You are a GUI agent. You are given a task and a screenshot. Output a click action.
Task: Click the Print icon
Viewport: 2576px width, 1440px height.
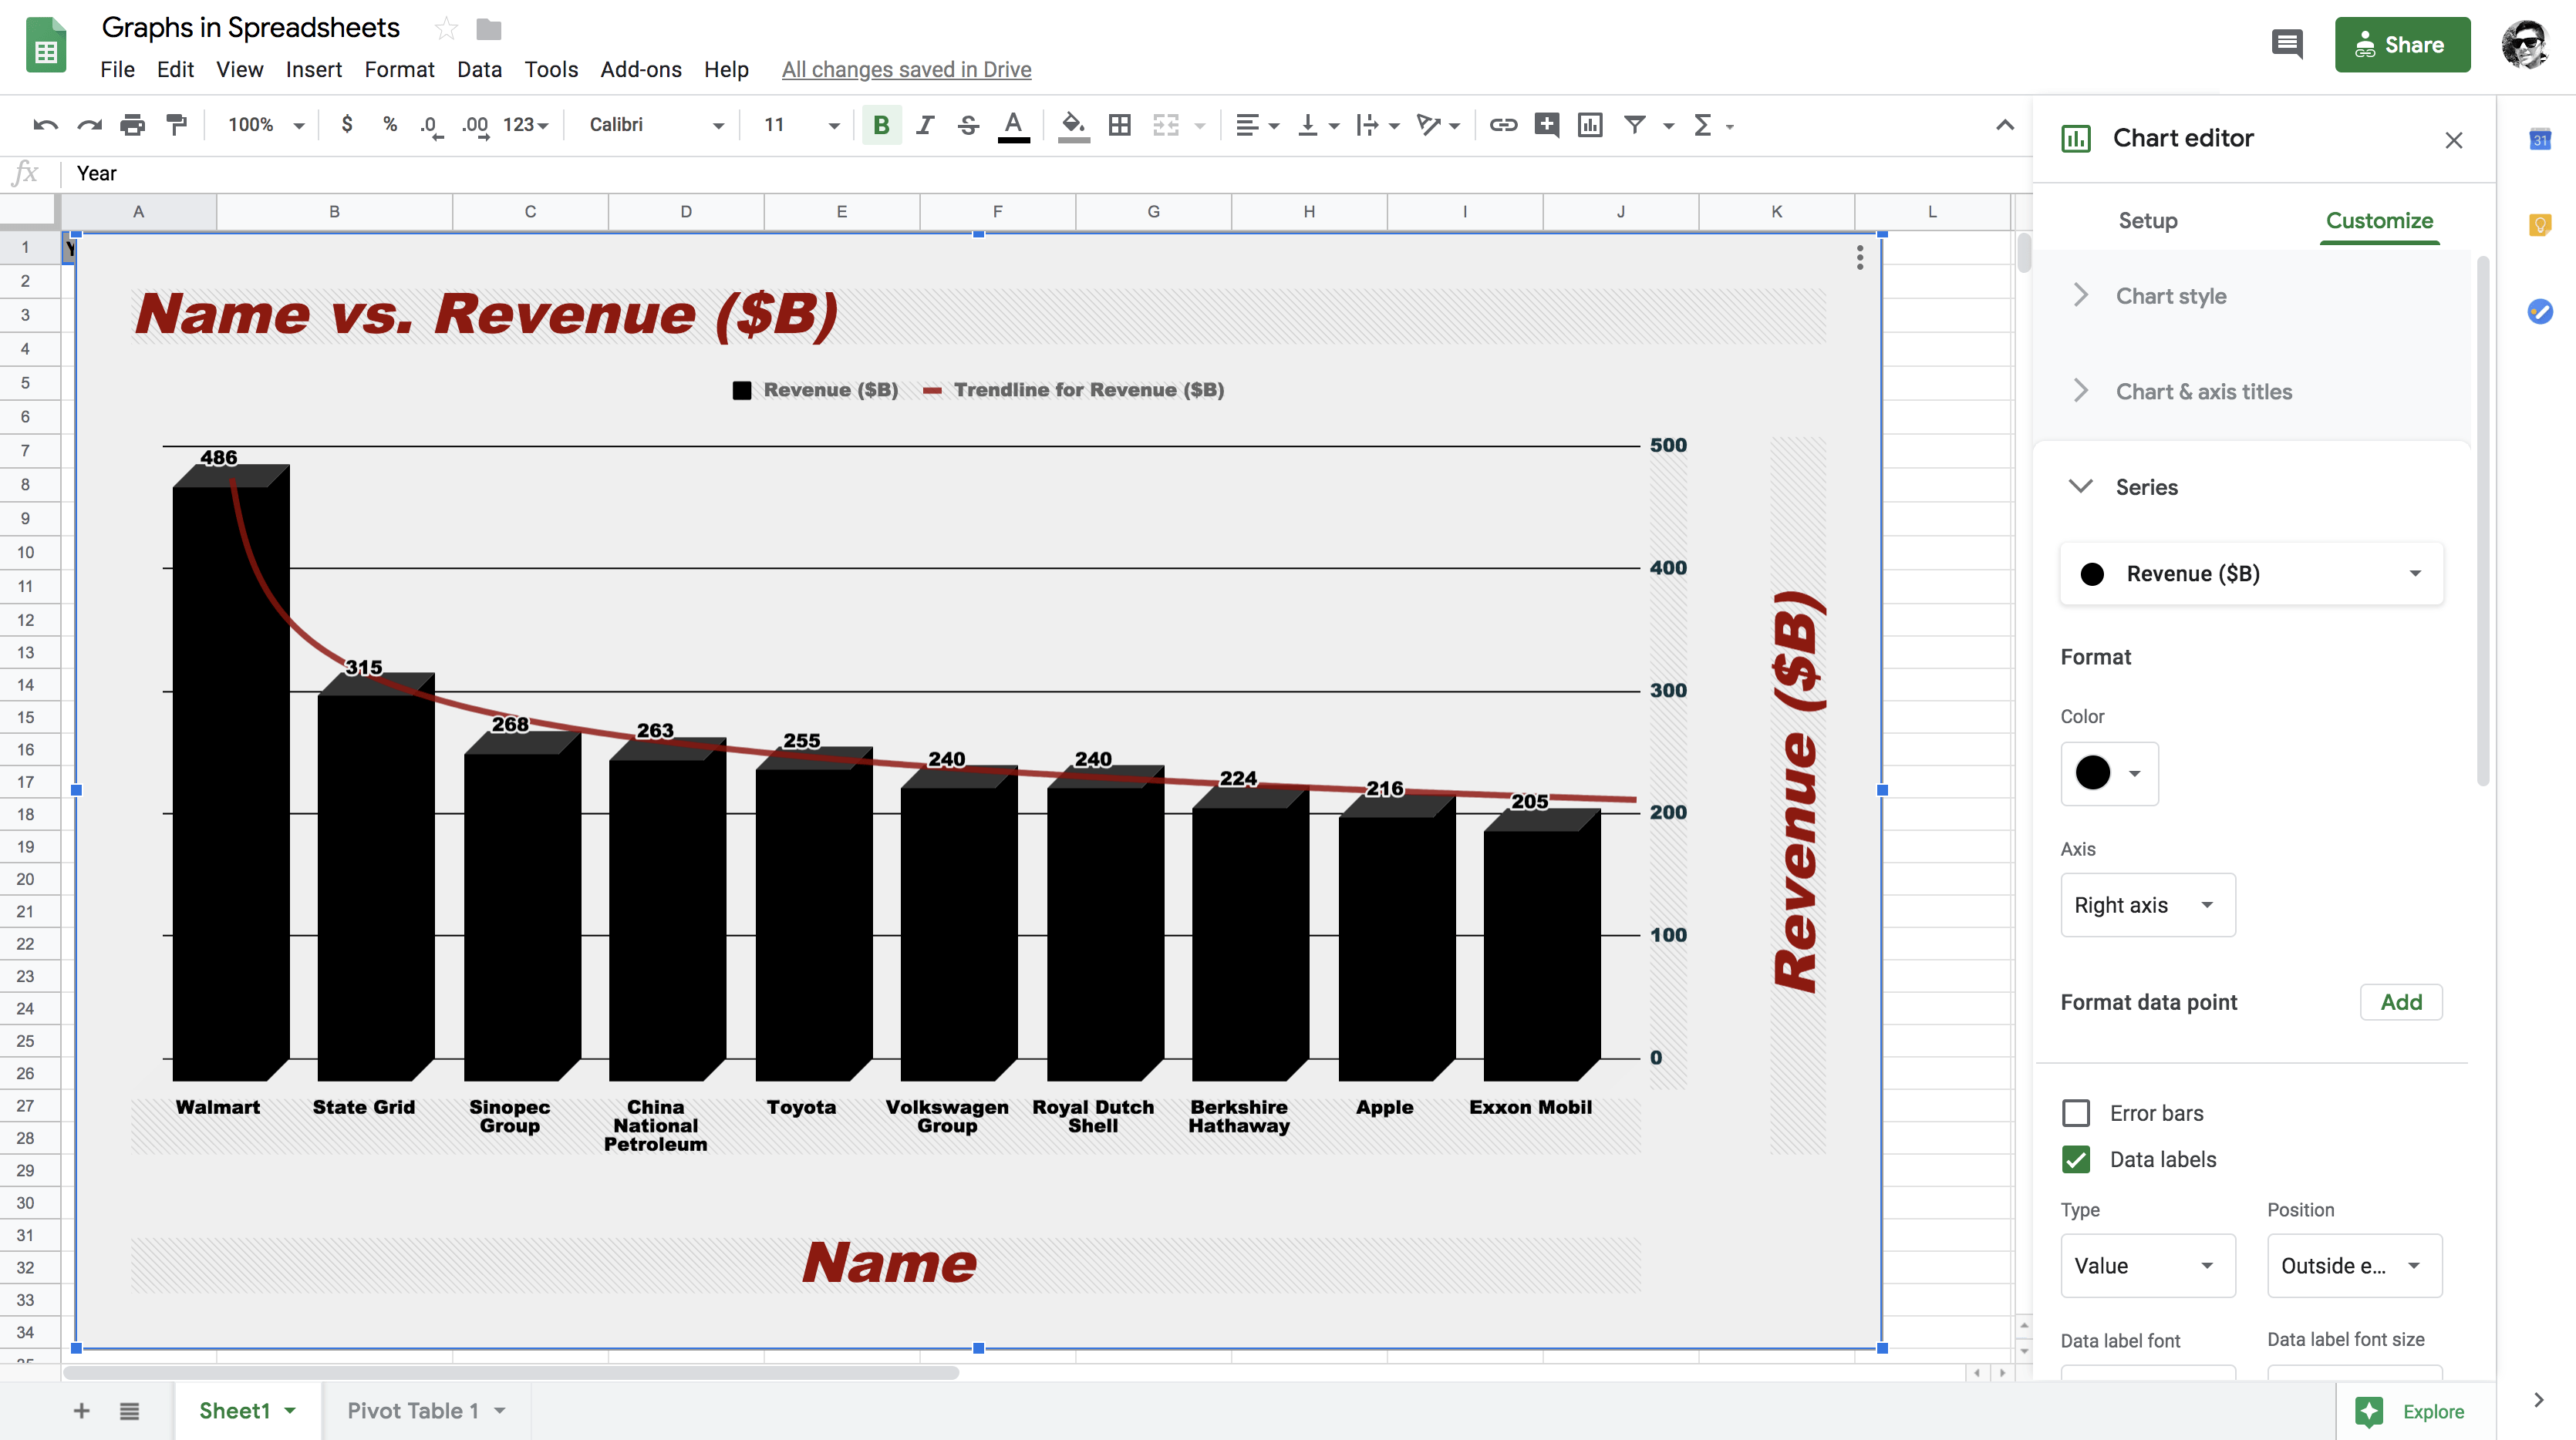pos(133,125)
